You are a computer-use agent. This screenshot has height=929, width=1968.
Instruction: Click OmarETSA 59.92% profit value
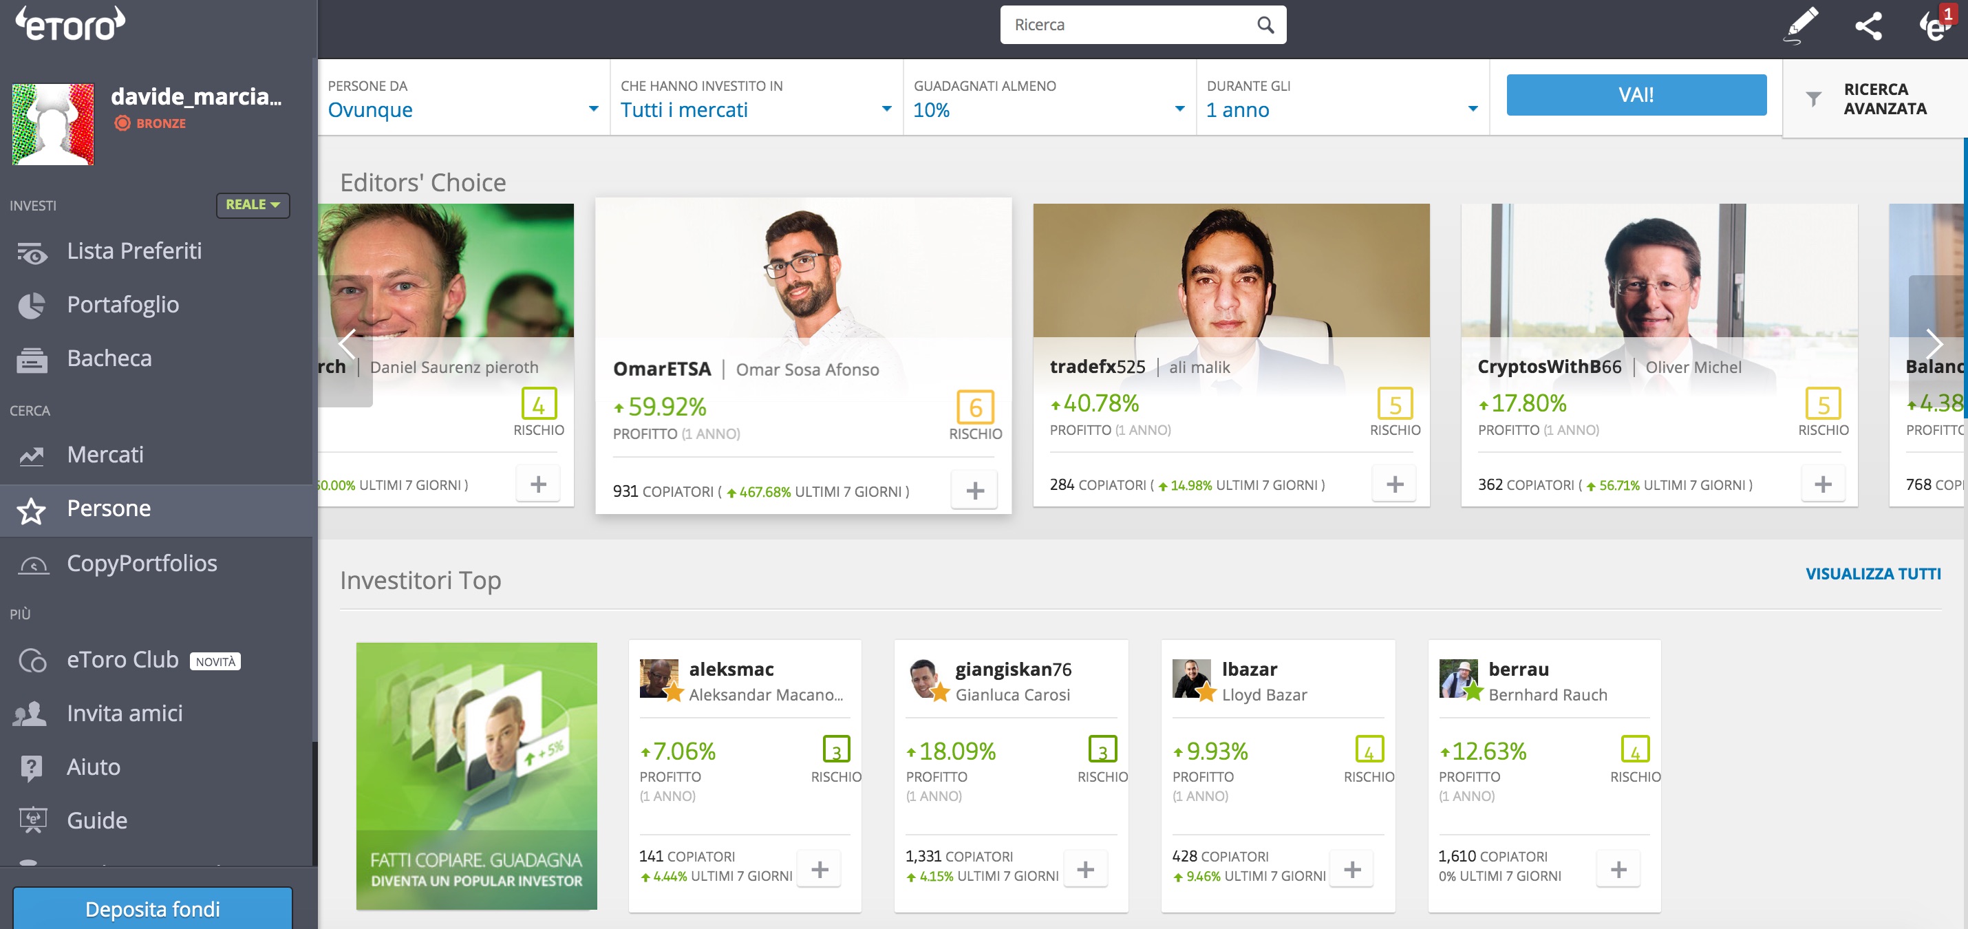pos(661,407)
